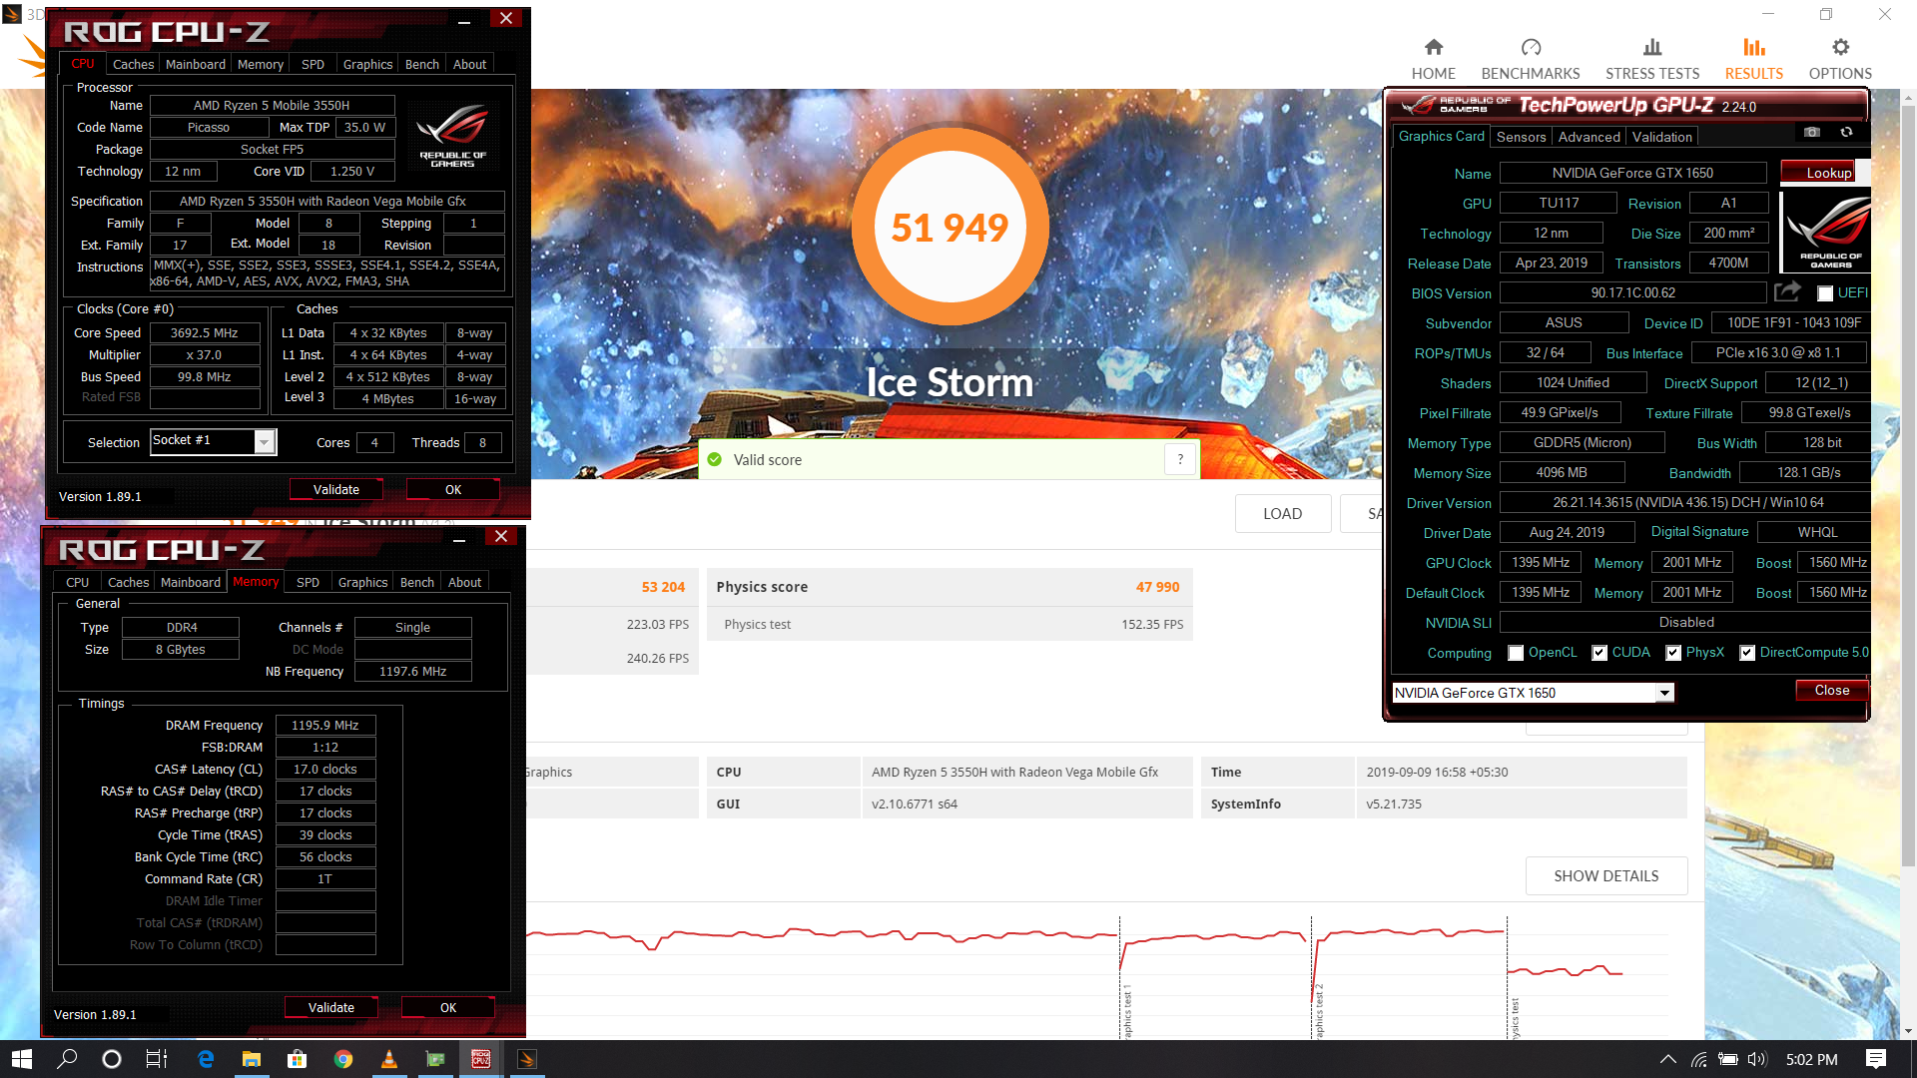Open the Options gear icon

[x=1840, y=47]
